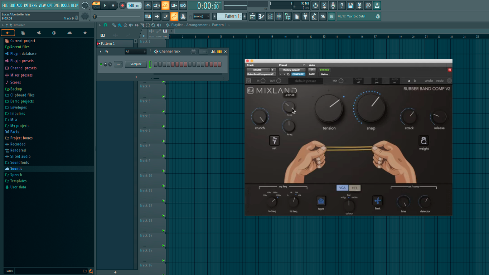Viewport: 489px width, 275px height.
Task: Open the channel rack All filter dropdown
Action: pos(135,52)
